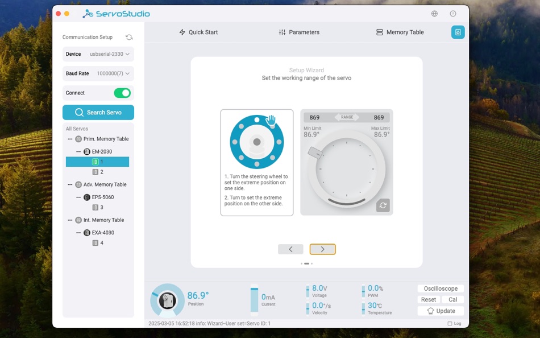Viewport: 540px width, 338px height.
Task: Click the Quick Start lightning icon
Action: tap(182, 32)
